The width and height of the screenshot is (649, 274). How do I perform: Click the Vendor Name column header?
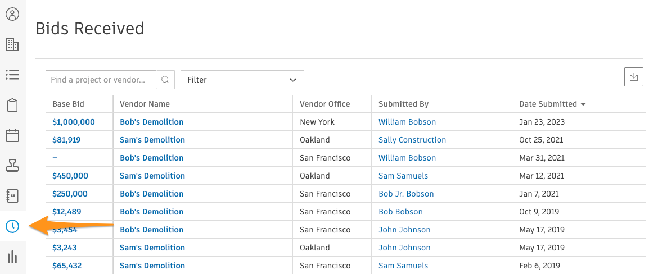coord(145,104)
